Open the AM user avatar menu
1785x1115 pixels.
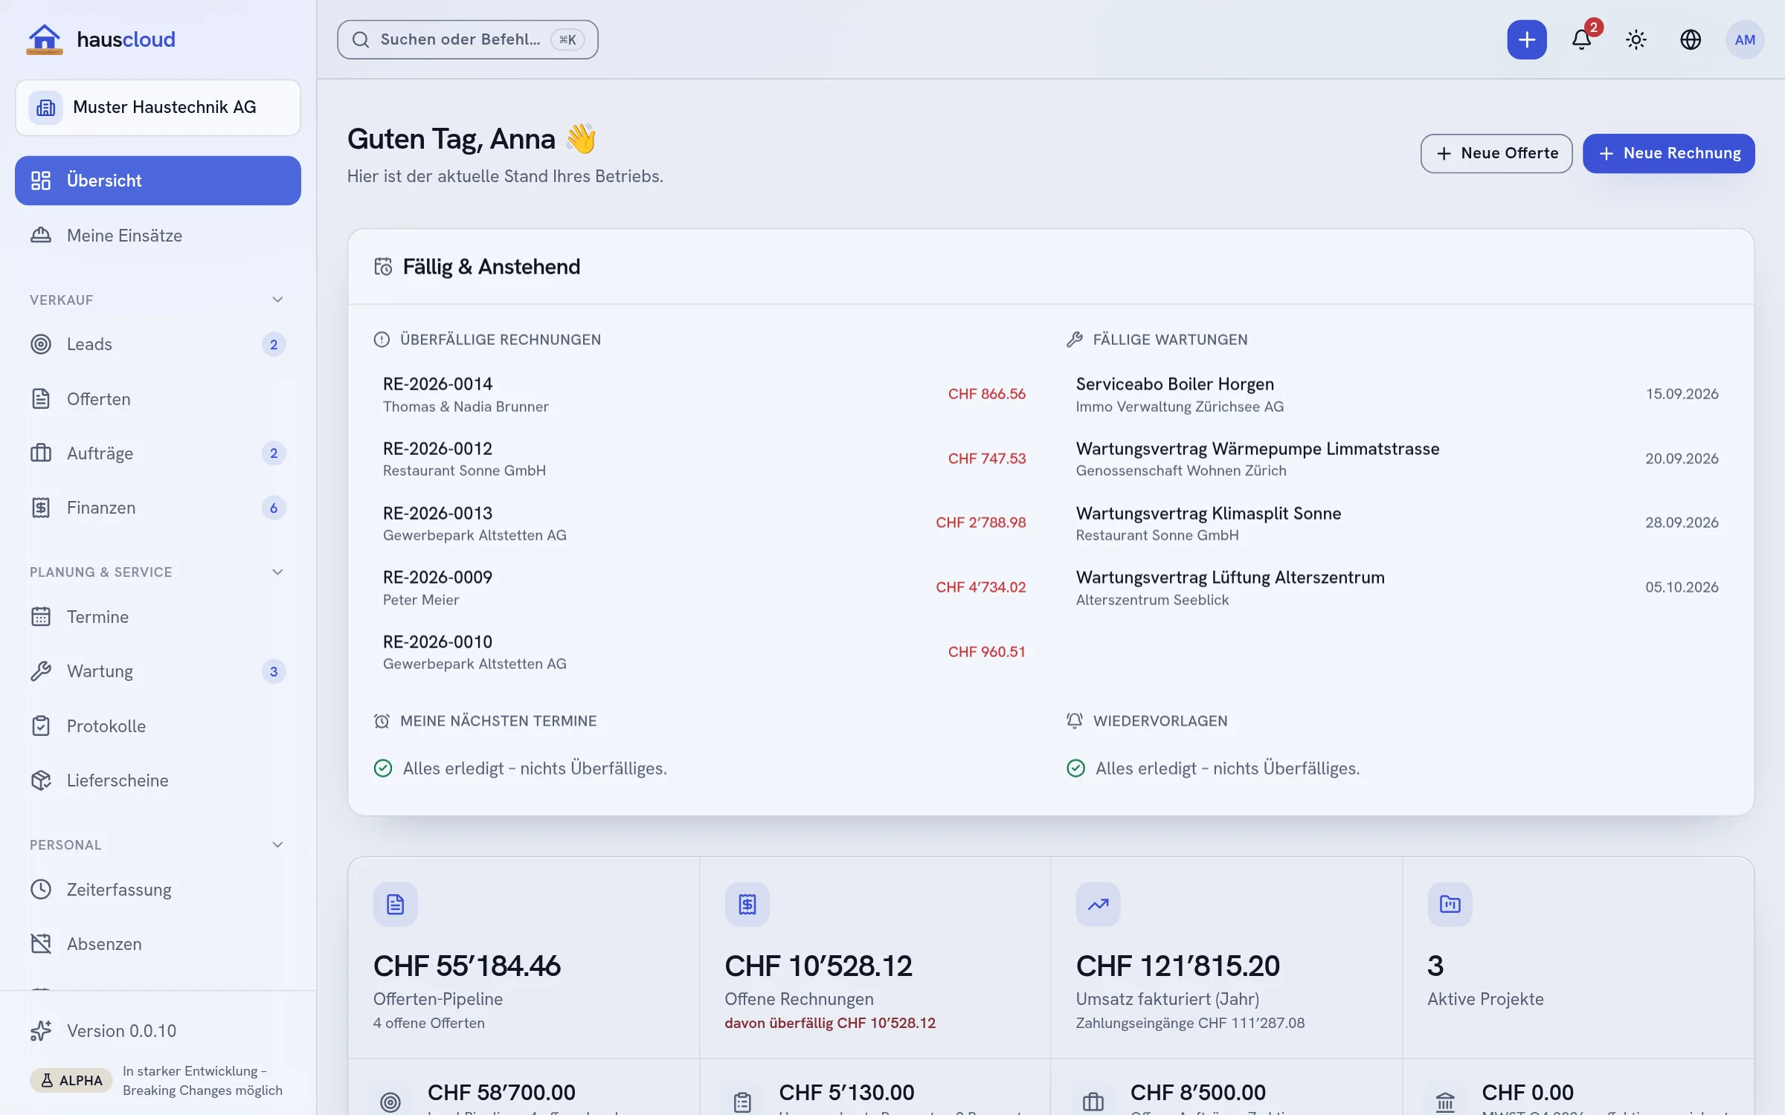click(x=1745, y=39)
